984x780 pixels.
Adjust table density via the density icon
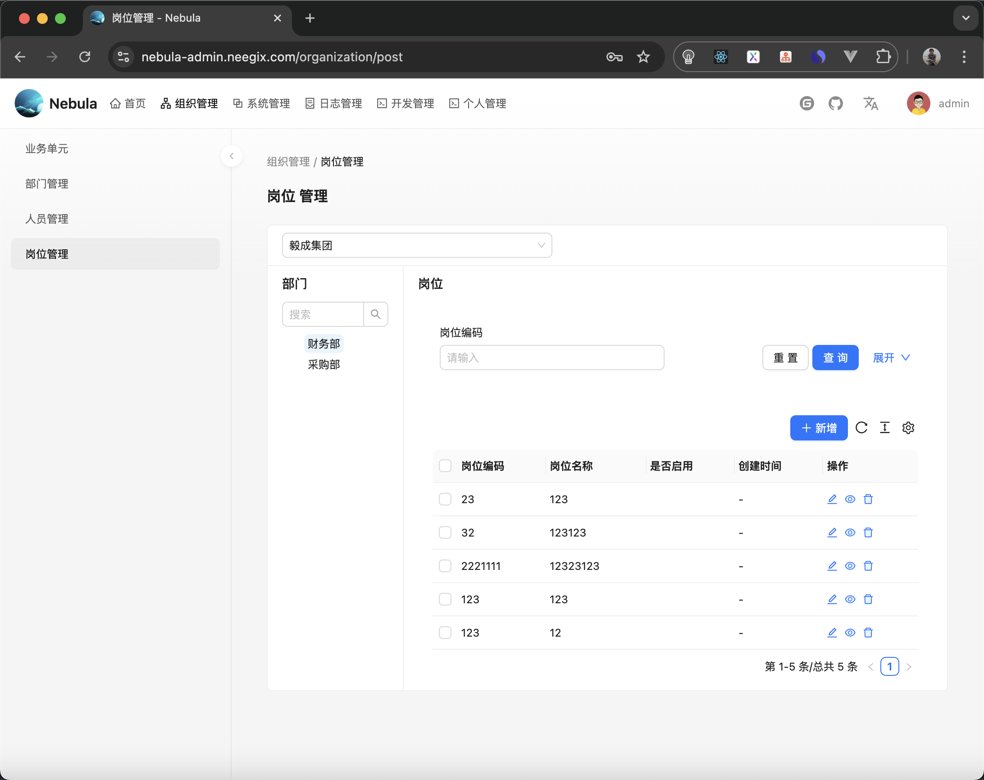click(885, 428)
